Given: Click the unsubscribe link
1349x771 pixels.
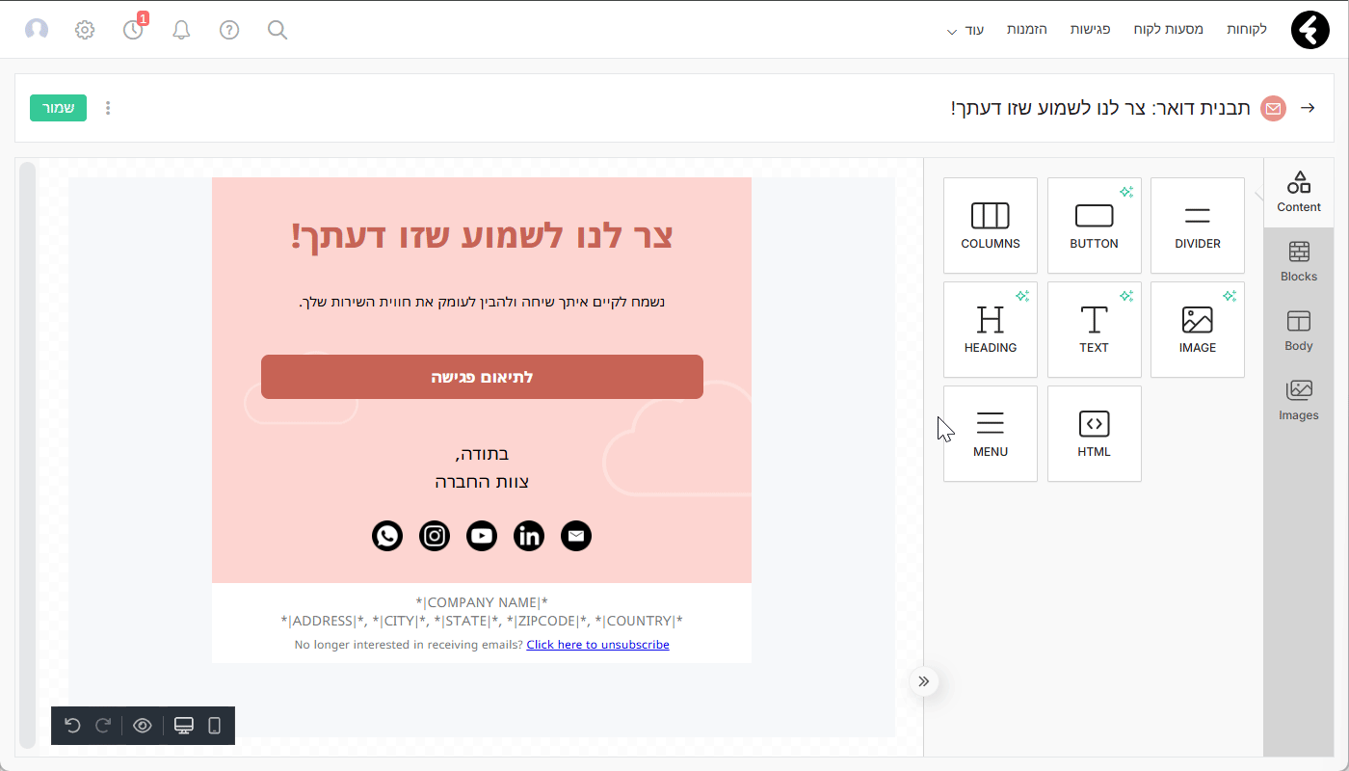Looking at the screenshot, I should pyautogui.click(x=597, y=645).
